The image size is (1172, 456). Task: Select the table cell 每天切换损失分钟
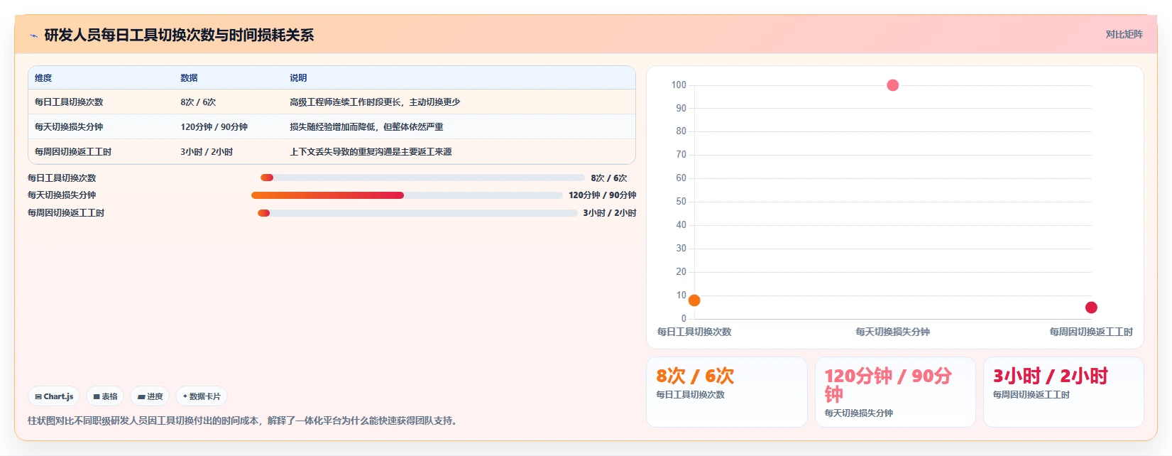point(69,127)
